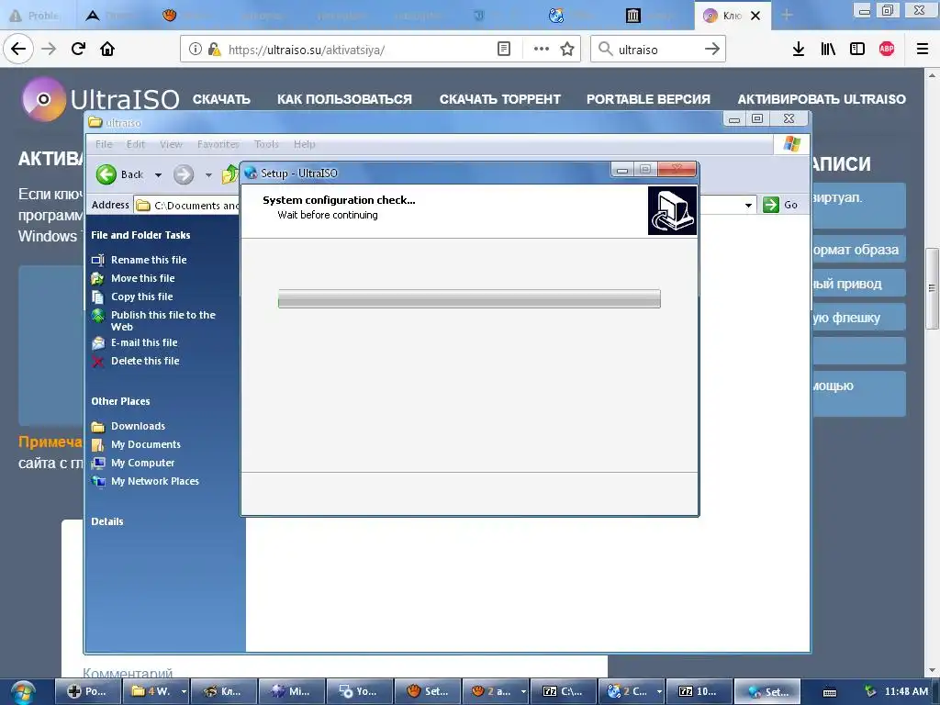Reload the ultraiso.su page
The height and width of the screenshot is (705, 940).
click(78, 49)
